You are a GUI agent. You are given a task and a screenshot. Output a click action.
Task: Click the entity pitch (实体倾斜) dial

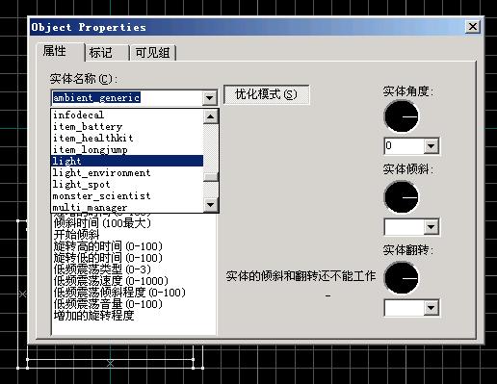tap(401, 197)
